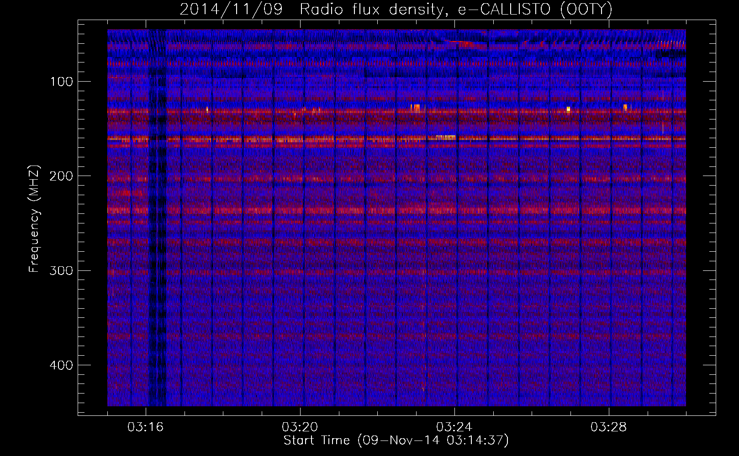739x456 pixels.
Task: Click the '03:20' time tick label
Action: [300, 427]
